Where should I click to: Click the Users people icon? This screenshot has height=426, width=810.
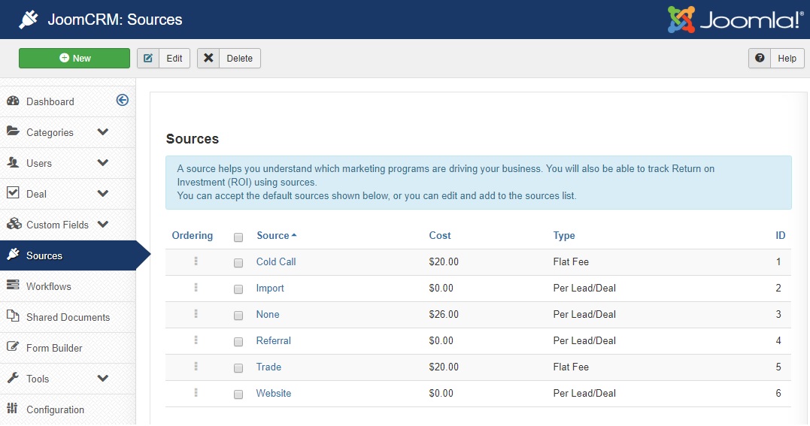tap(13, 162)
